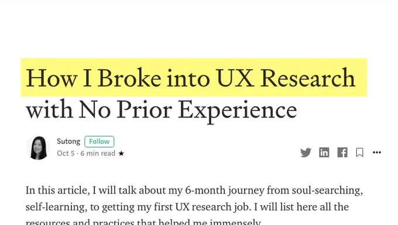The height and width of the screenshot is (225, 398).
Task: Click the member-only star icon
Action: [x=121, y=153]
